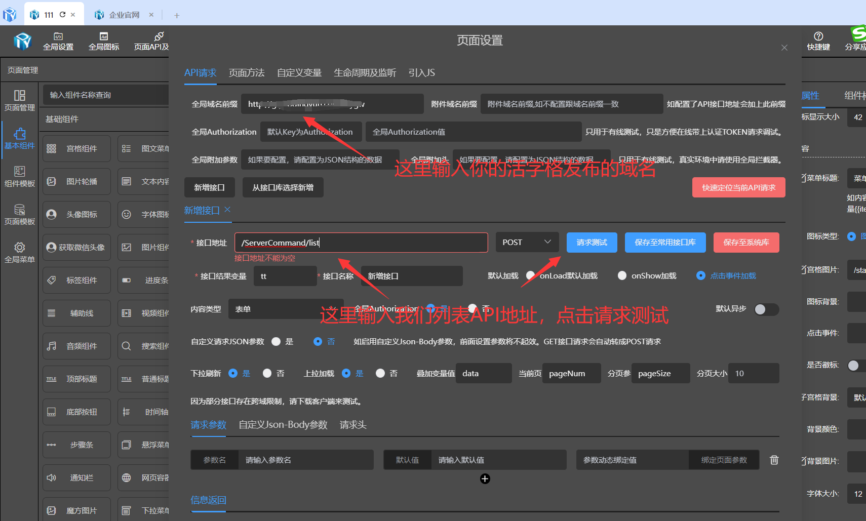Pick the 图片轮播 carousel component

76,181
